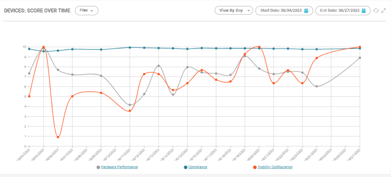Select Hardware Performance point on 08/27/2023
Screen dimensions: 391x177
click(x=360, y=58)
